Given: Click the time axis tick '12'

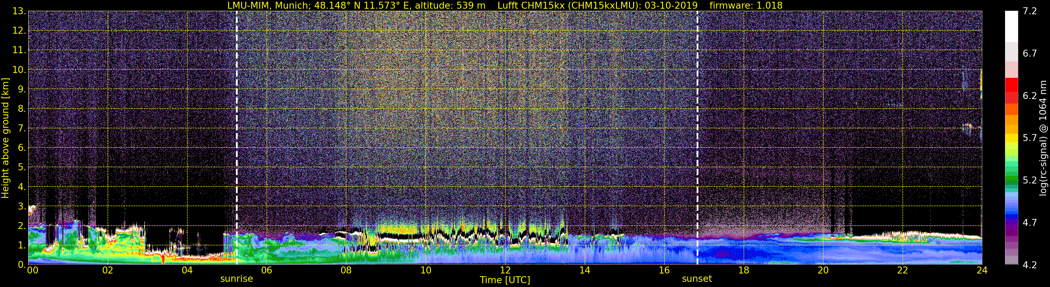Looking at the screenshot, I should point(505,270).
